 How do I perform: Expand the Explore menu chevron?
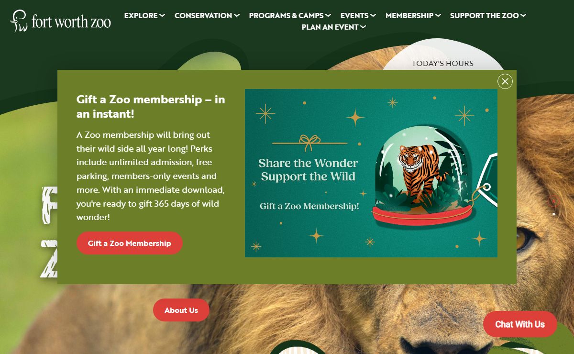click(162, 15)
